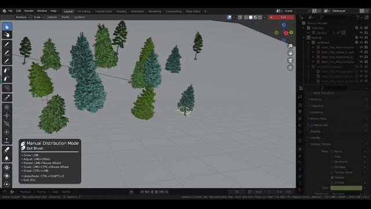The image size is (371, 209).
Task: Select solid viewport shading sphere icon
Action: point(250,17)
